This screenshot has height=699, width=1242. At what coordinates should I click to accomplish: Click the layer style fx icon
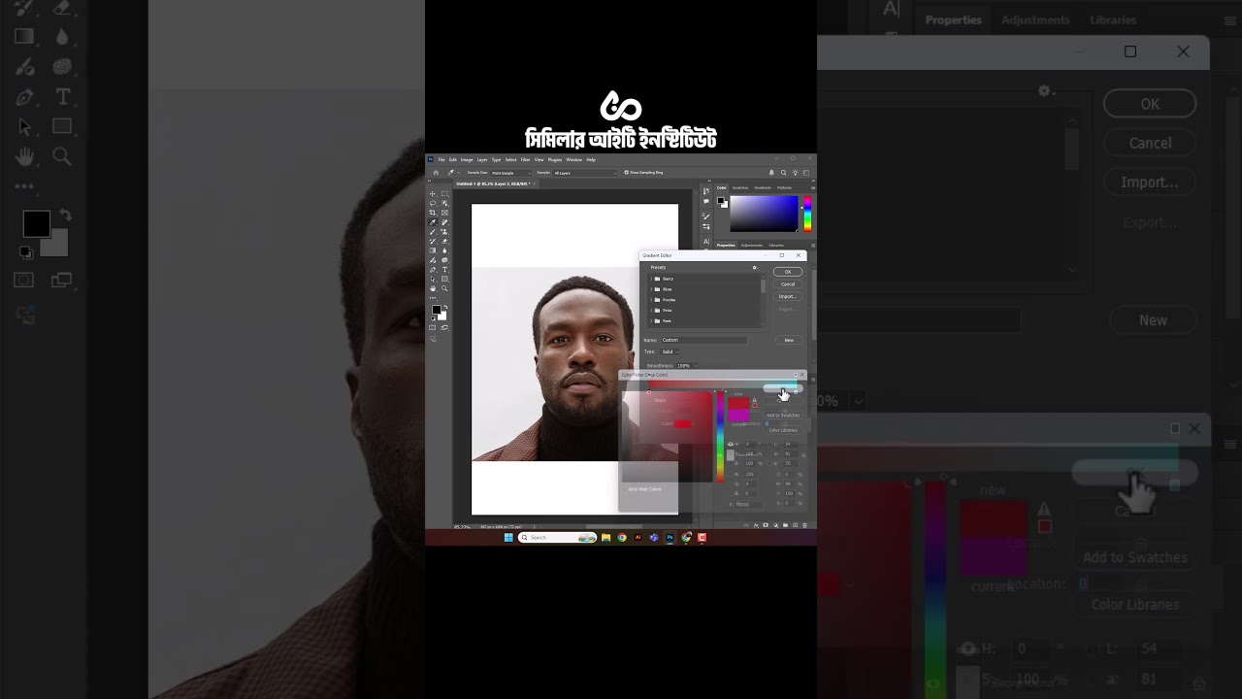(756, 525)
